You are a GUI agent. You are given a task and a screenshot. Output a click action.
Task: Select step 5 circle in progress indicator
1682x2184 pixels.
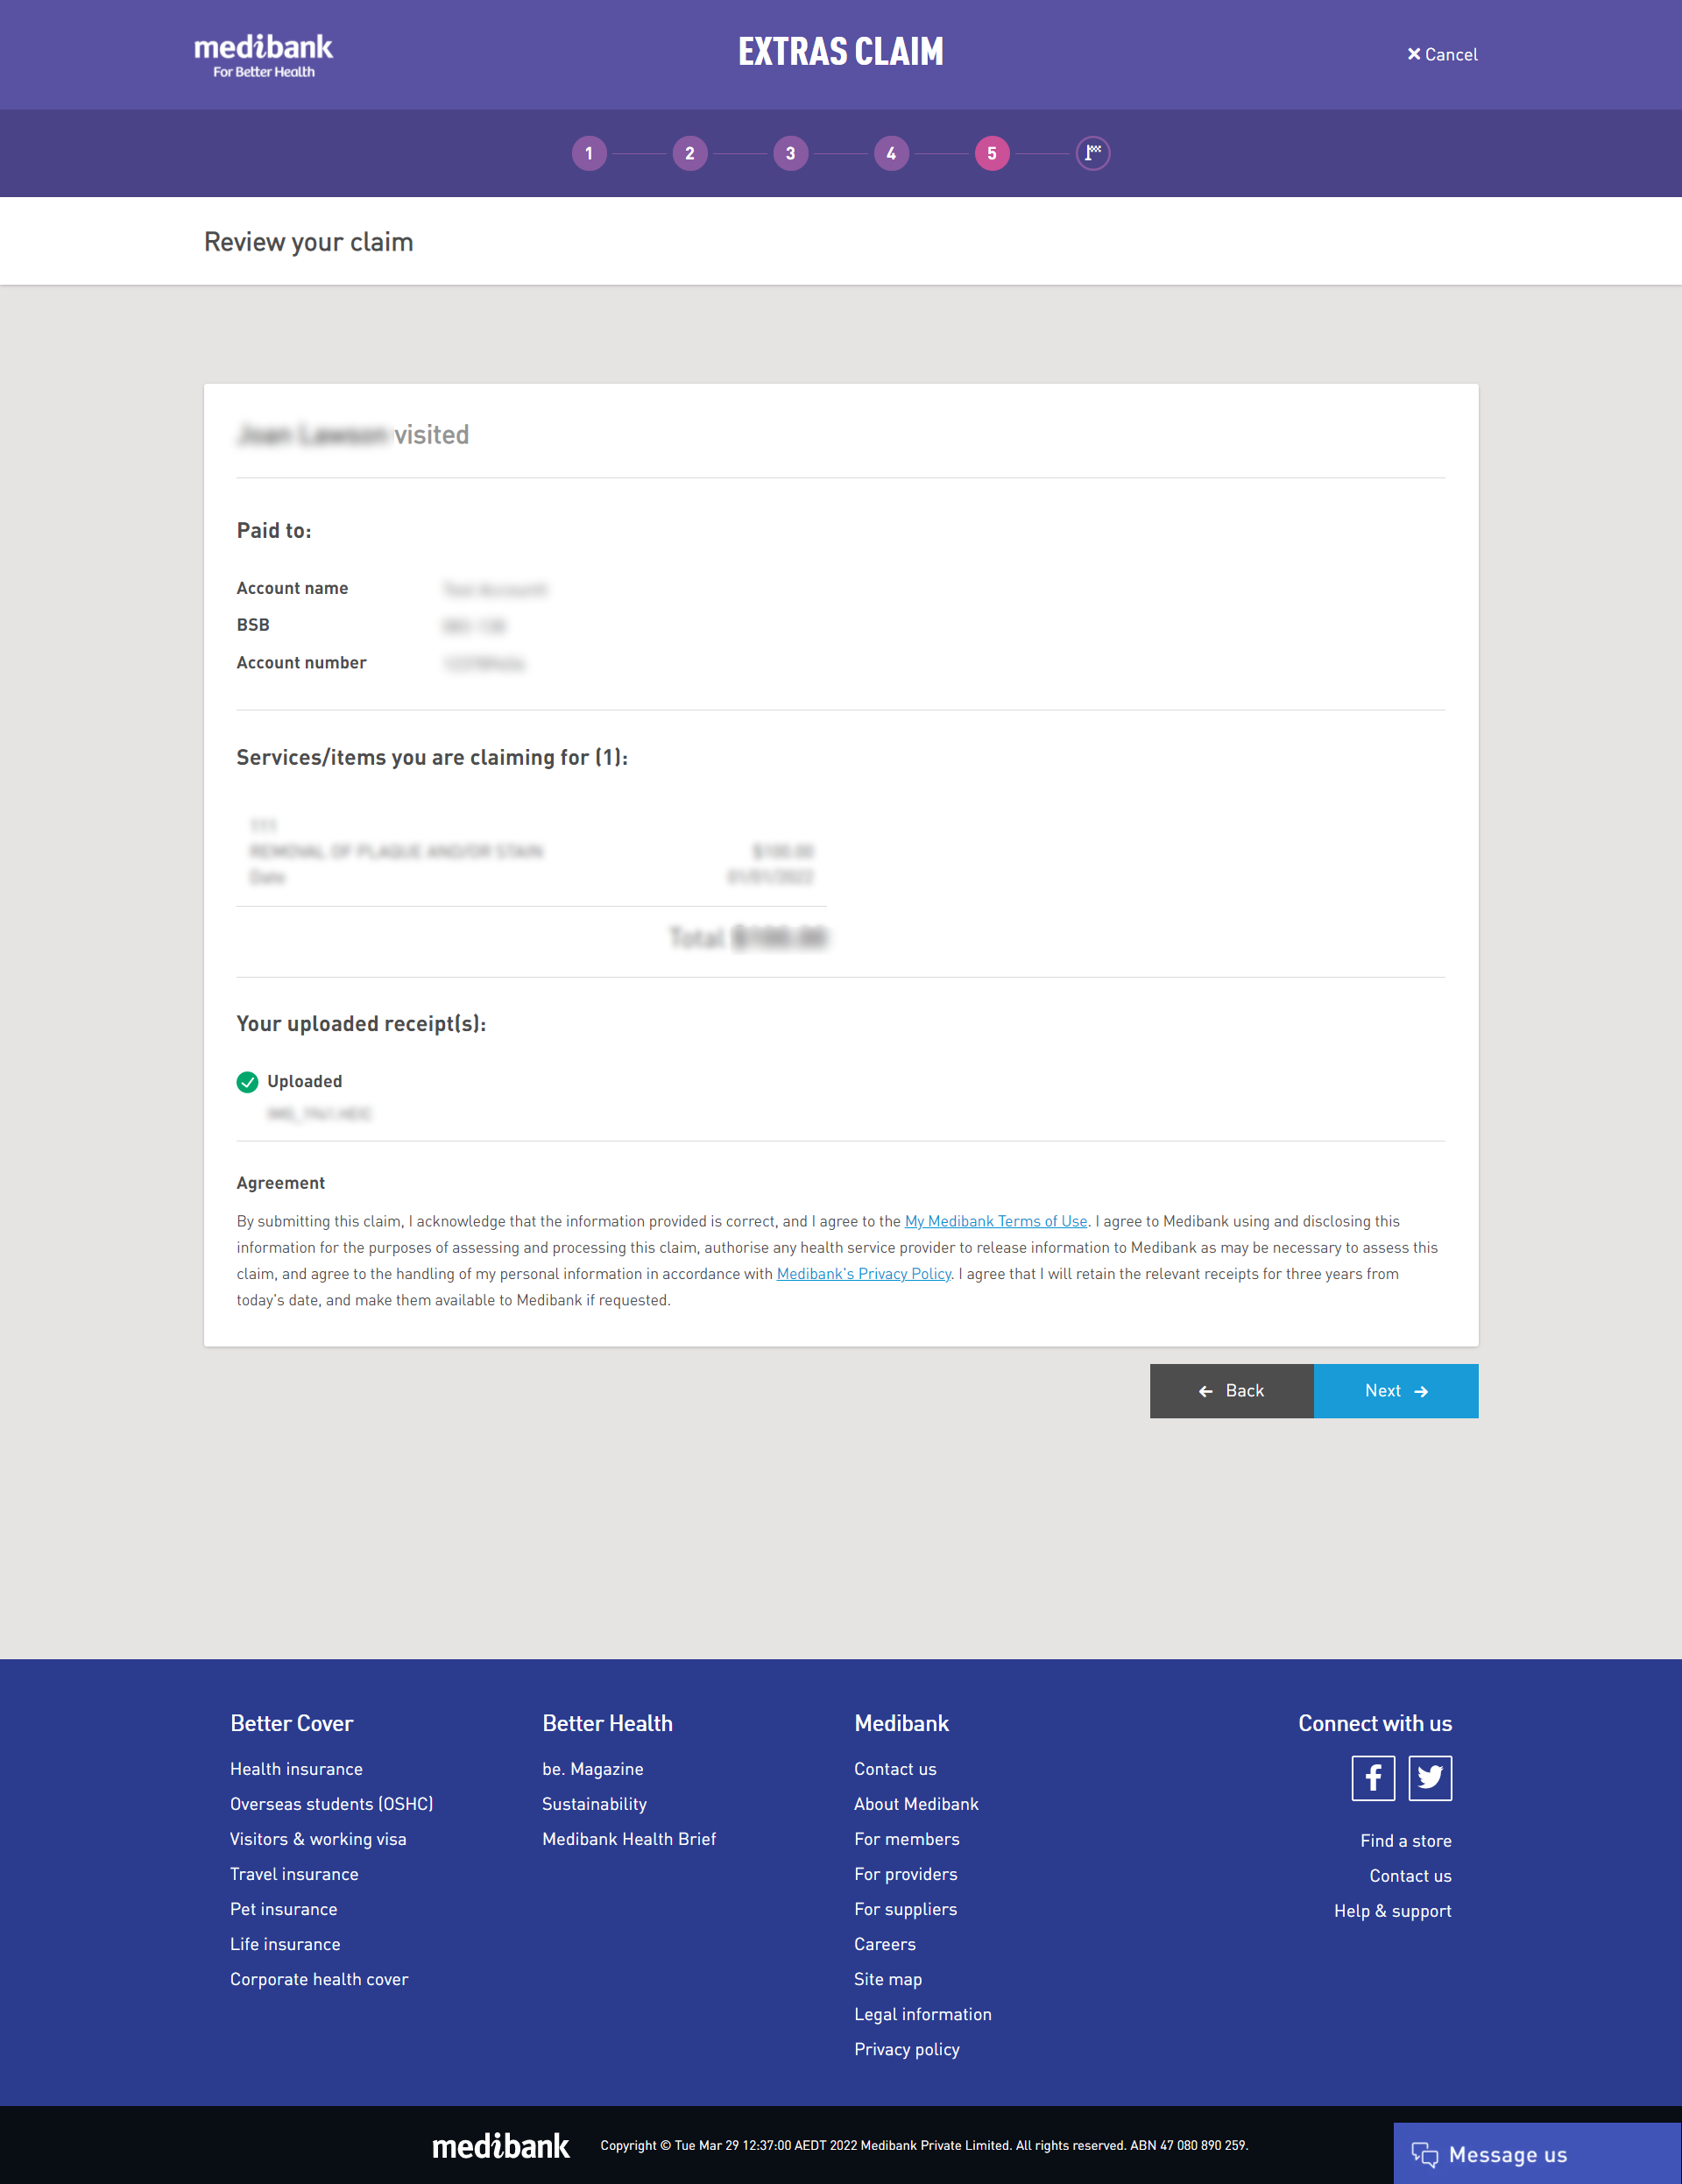tap(993, 152)
